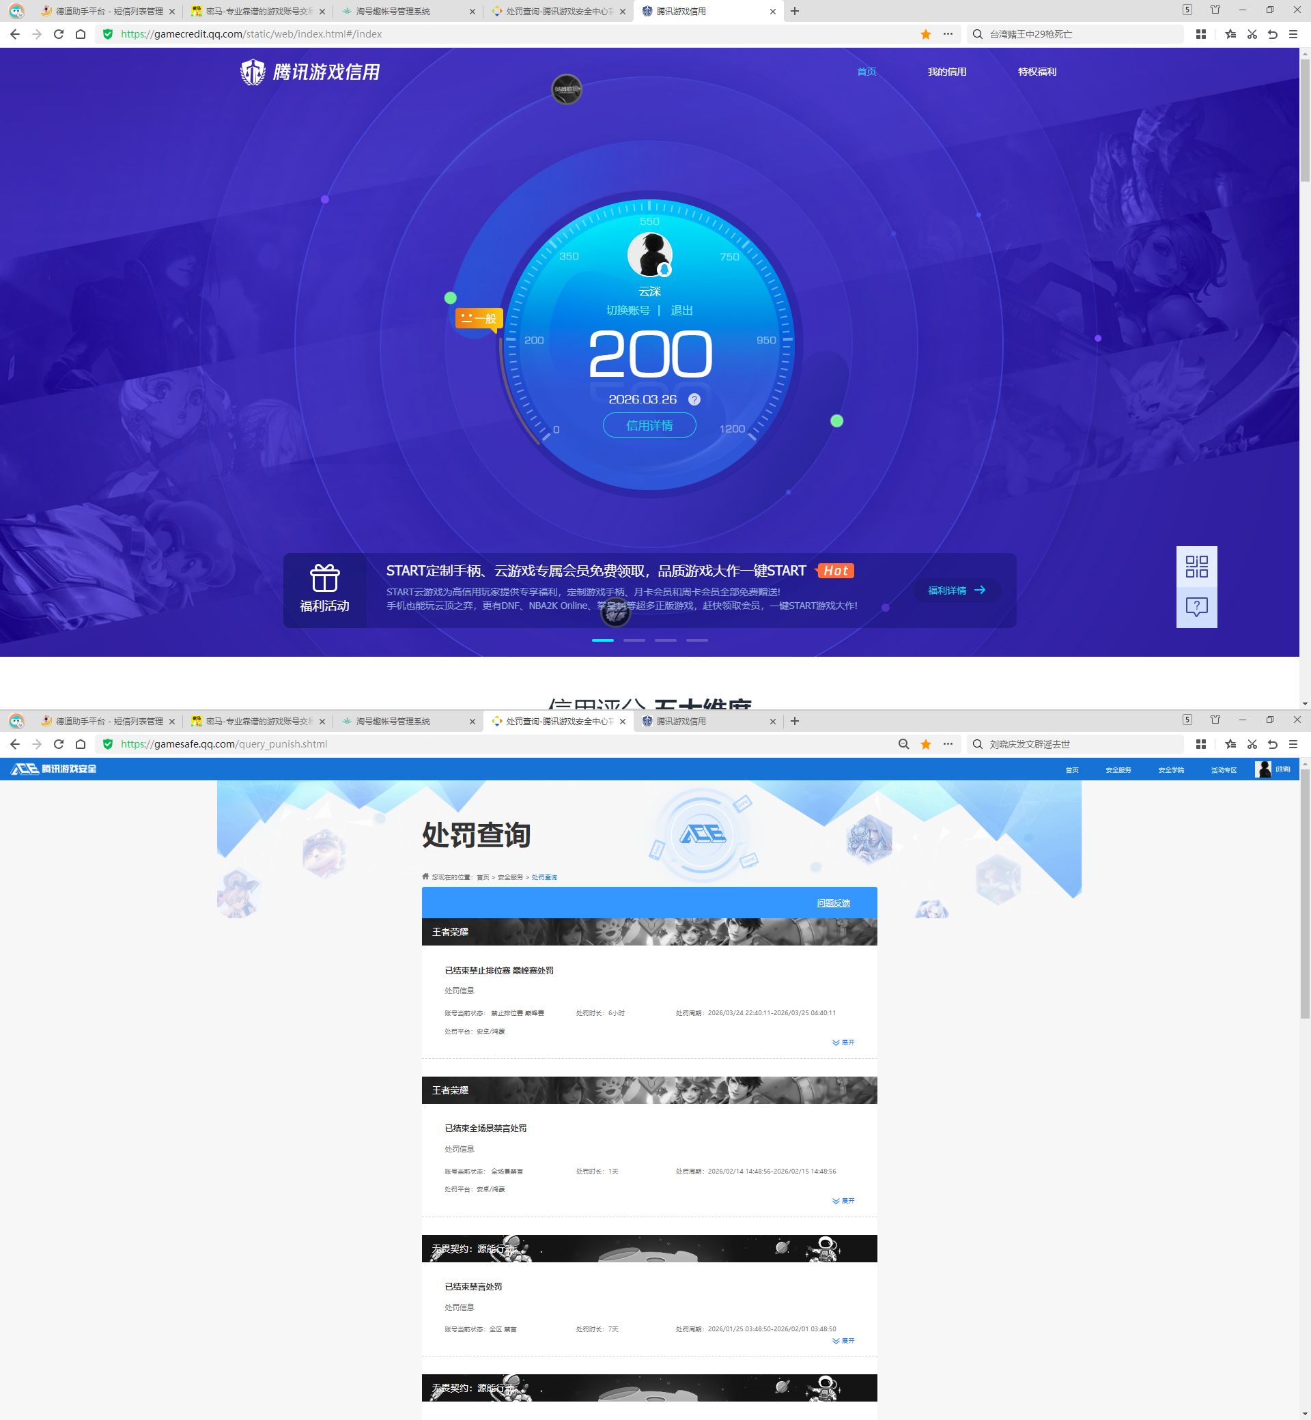Open the question-mark feedback icon below the QR code

(1196, 605)
